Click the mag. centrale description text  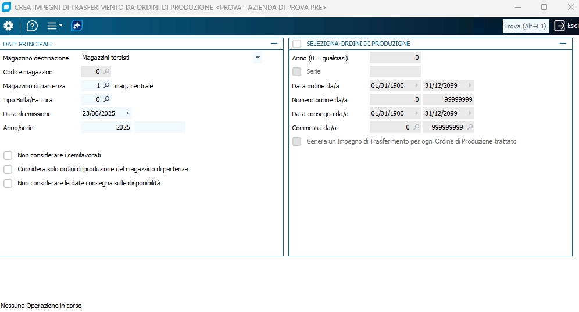click(134, 86)
